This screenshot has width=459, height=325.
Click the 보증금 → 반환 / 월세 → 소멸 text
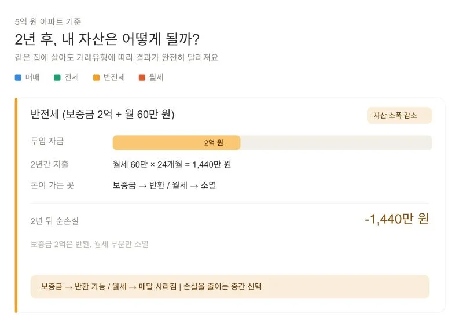coord(164,186)
